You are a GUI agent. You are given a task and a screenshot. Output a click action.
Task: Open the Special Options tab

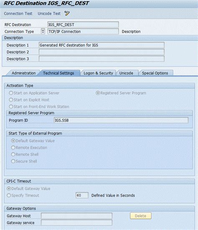(155, 73)
